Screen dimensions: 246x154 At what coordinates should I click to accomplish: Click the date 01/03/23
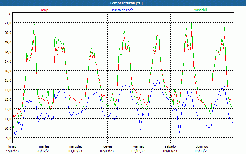75,151
